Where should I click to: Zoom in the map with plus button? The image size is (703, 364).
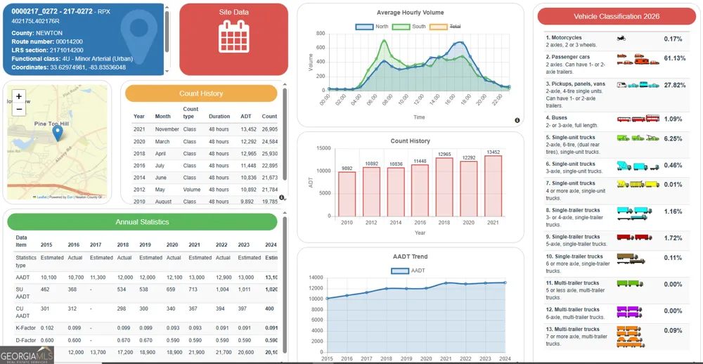click(x=19, y=96)
